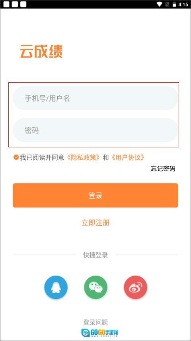Click the 忘记密码 link

coord(163,169)
